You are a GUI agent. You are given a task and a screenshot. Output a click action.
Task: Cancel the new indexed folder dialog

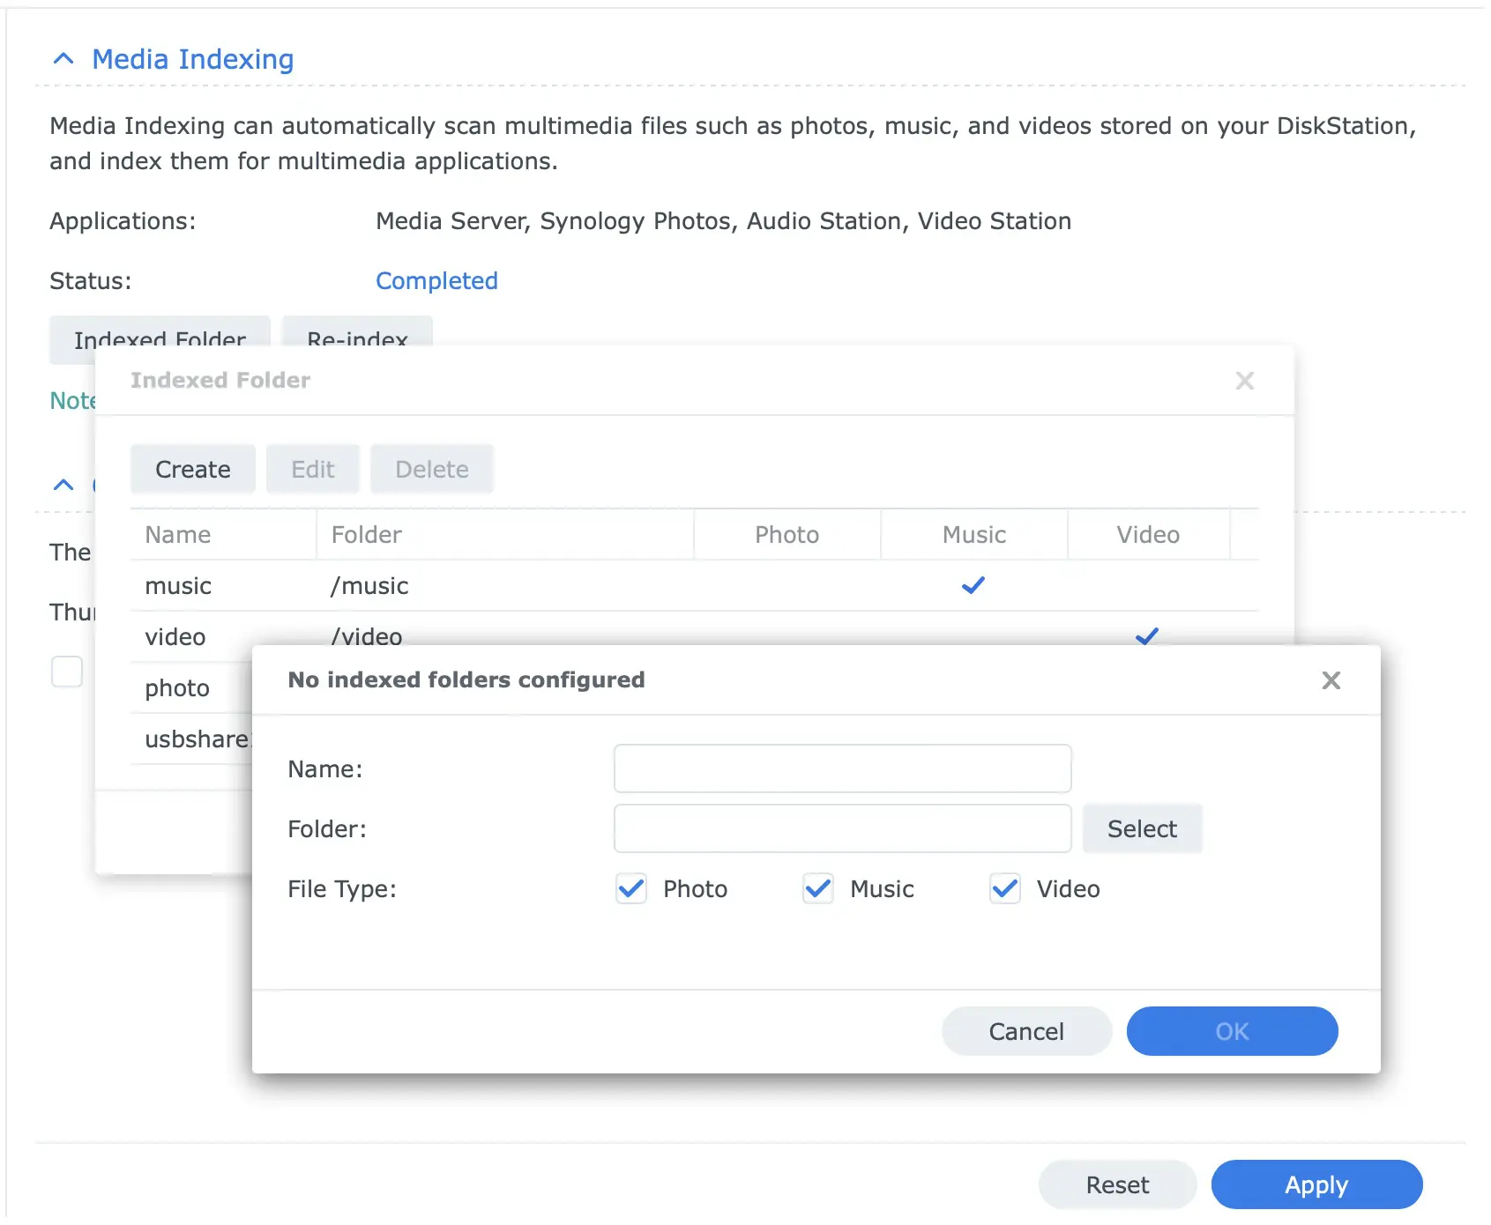pos(1026,1031)
